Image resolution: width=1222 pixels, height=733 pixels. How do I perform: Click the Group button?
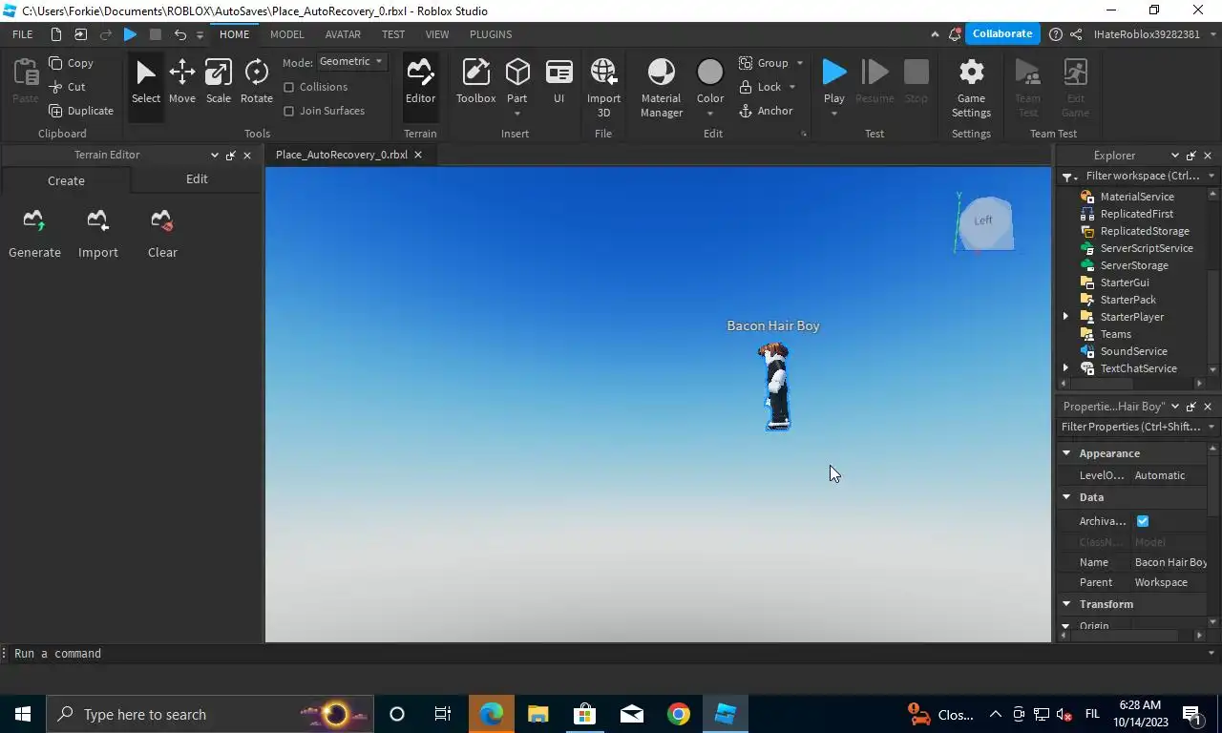[764, 63]
